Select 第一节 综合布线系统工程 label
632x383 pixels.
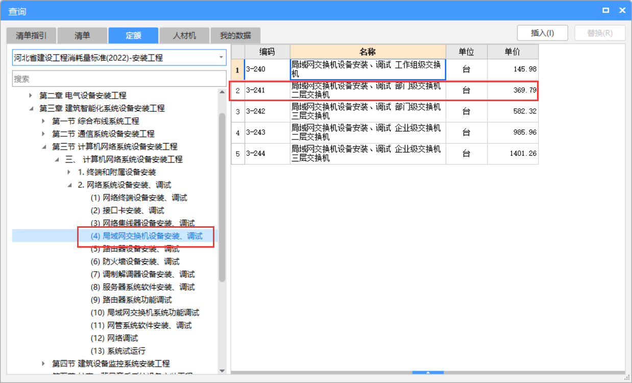point(95,121)
